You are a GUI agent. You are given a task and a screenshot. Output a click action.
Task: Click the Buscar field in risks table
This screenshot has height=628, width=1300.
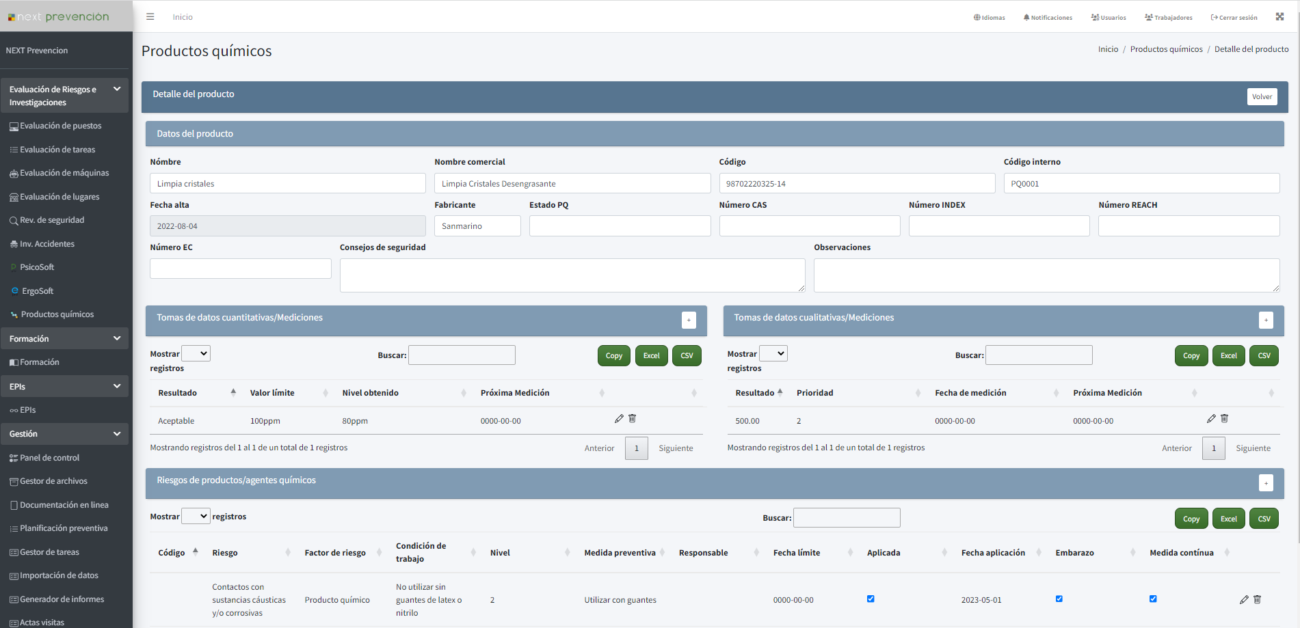847,517
